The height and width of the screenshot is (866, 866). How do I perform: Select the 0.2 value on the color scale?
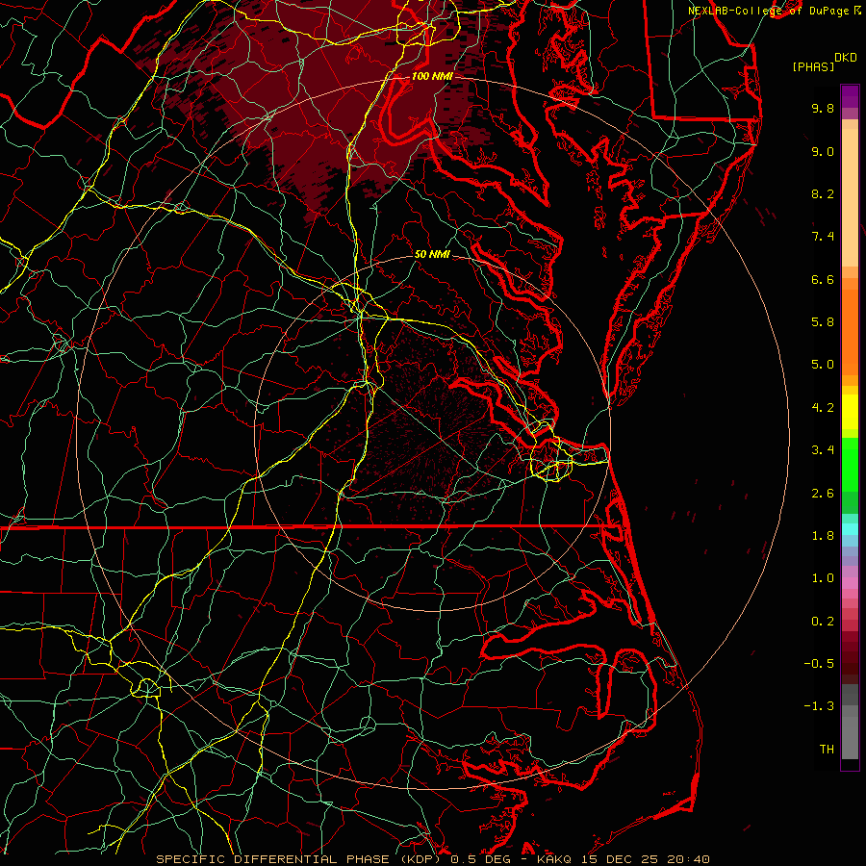(823, 622)
